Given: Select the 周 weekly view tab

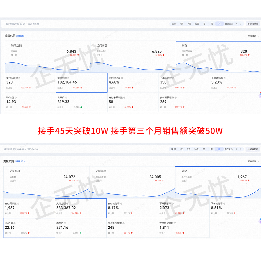Looking at the screenshot, I should 211,23.
